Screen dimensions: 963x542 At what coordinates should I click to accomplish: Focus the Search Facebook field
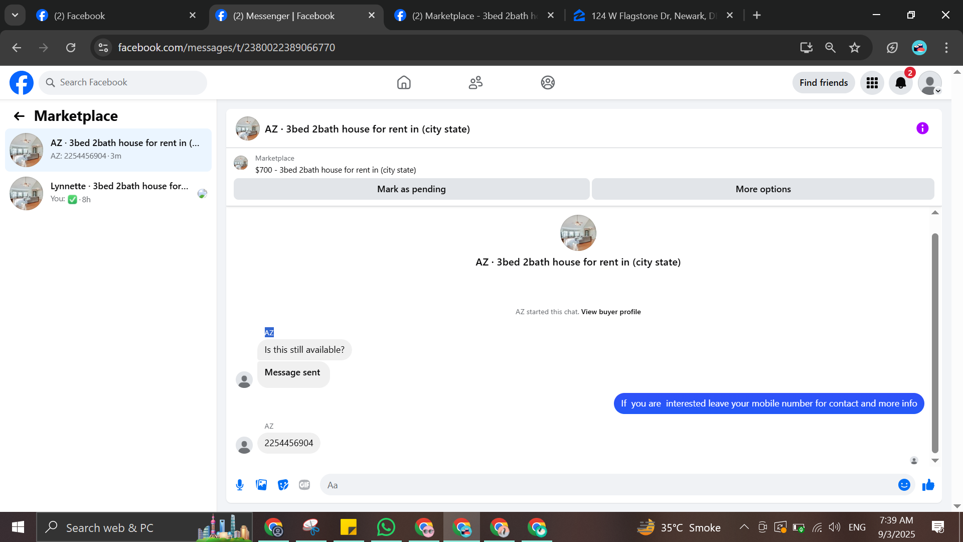tap(123, 83)
